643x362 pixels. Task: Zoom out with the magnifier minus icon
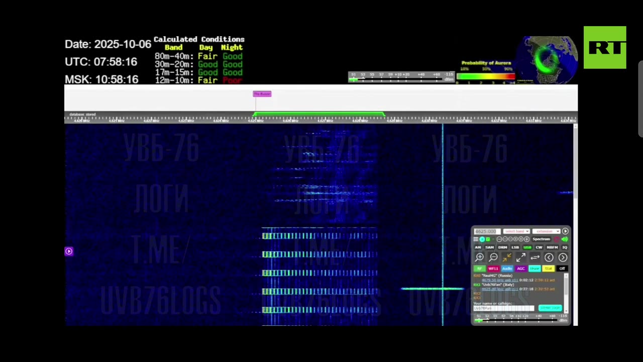[493, 257]
